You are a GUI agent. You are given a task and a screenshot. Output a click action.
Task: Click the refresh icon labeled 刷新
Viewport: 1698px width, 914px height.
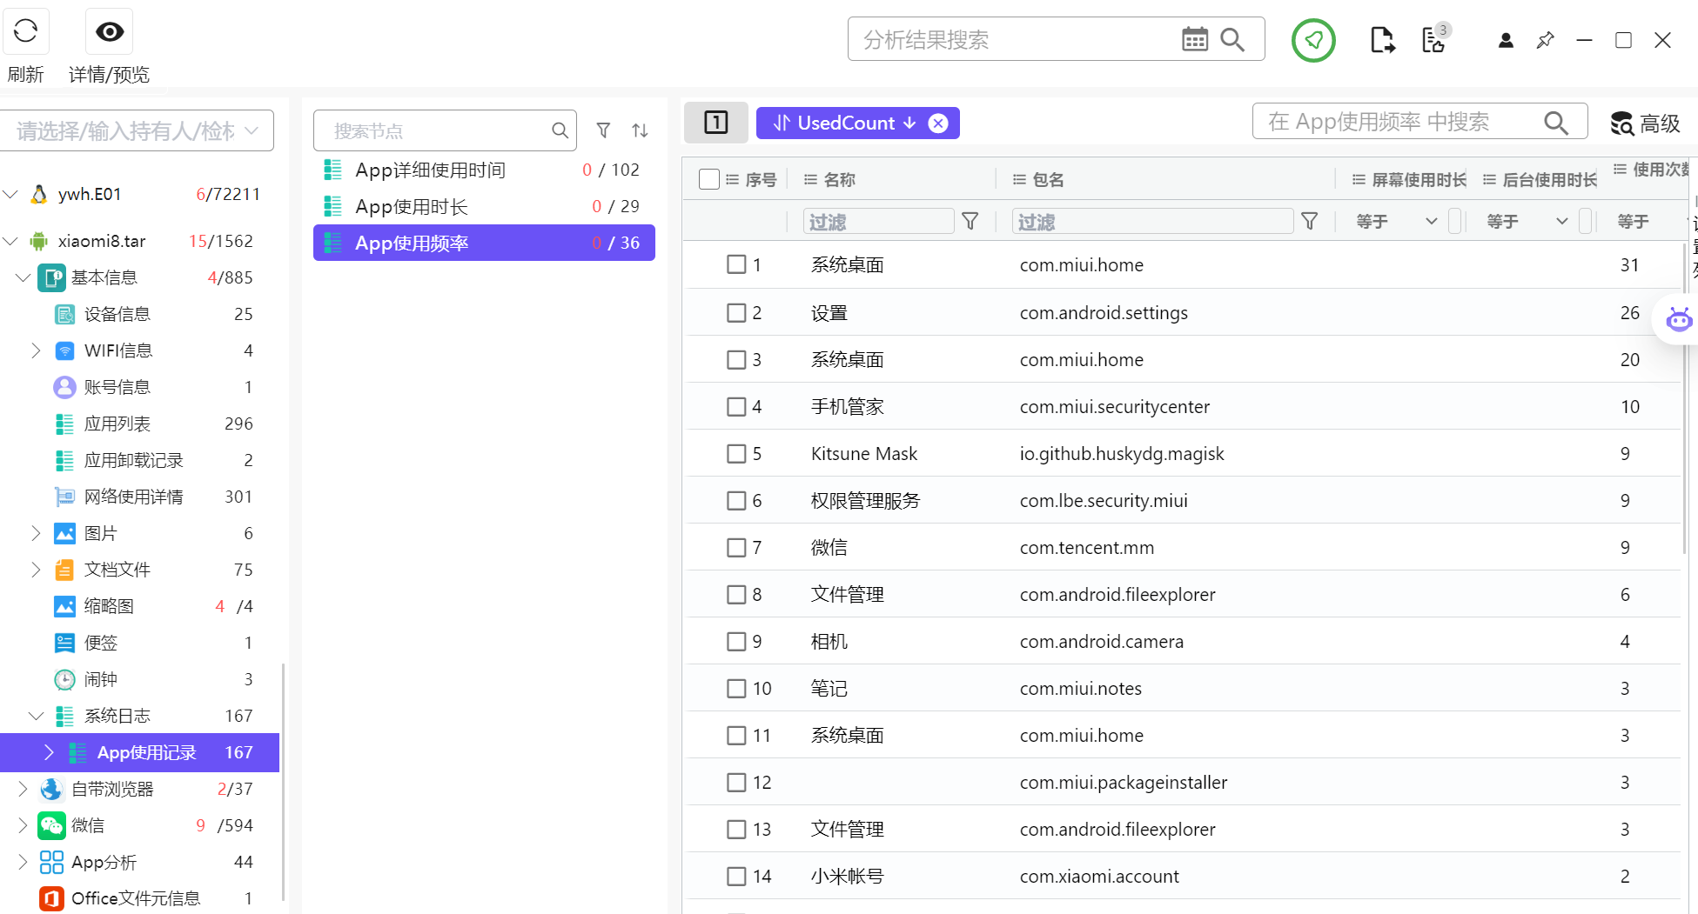26,31
